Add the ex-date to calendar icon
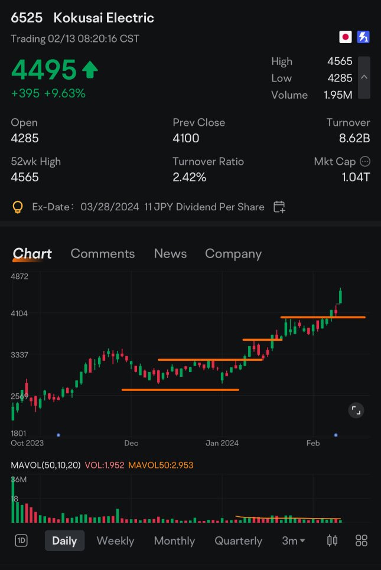This screenshot has width=381, height=570. click(279, 207)
